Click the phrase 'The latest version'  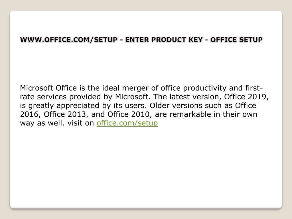click(186, 97)
